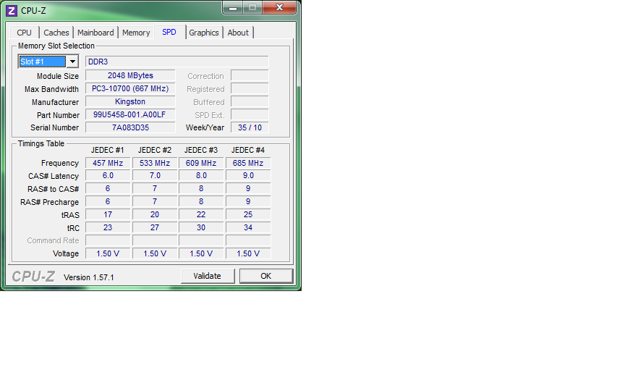Select the Slot #1 combo box field
625x391 pixels.
(48, 62)
